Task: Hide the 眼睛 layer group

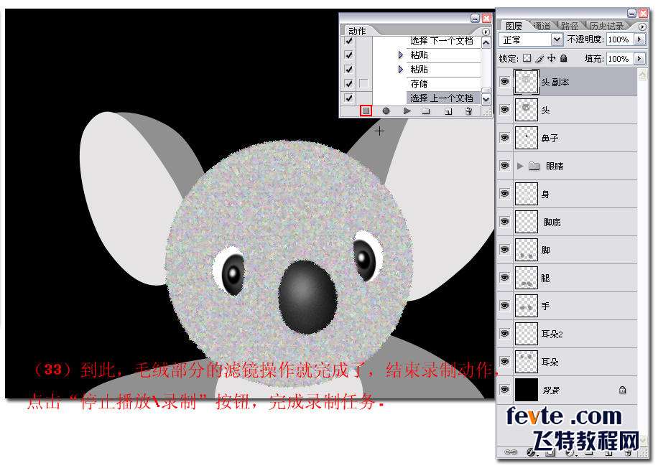Action: pyautogui.click(x=505, y=166)
